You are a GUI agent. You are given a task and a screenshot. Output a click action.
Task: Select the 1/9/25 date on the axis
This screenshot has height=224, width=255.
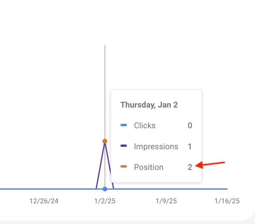pos(166,201)
